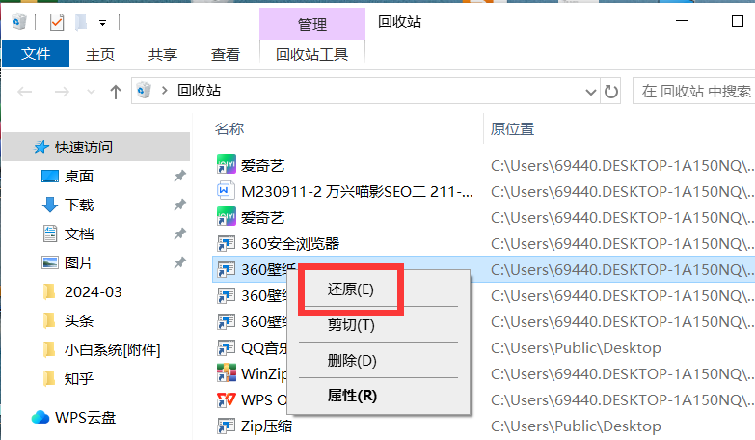Click the Properties checkmark quick access icon
Viewport: 755px width, 440px height.
point(57,22)
